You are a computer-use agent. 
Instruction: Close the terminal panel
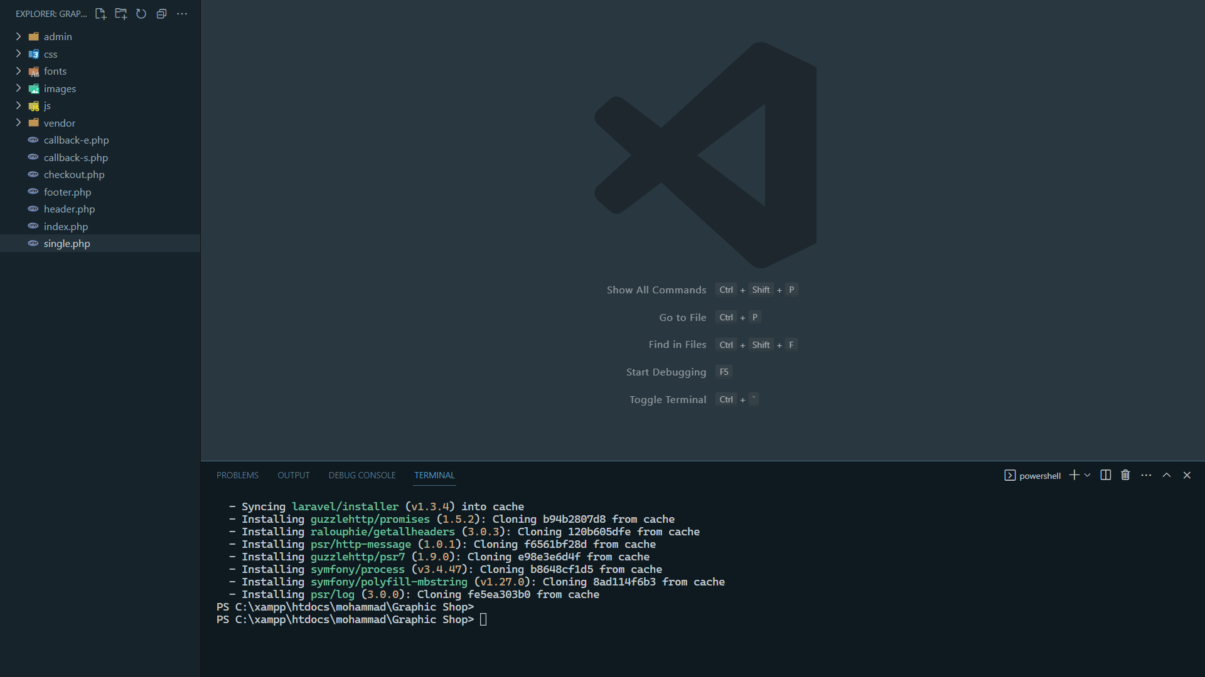(1187, 475)
